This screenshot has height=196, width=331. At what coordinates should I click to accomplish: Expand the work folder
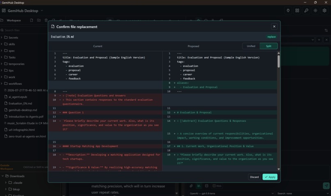(x=2, y=77)
